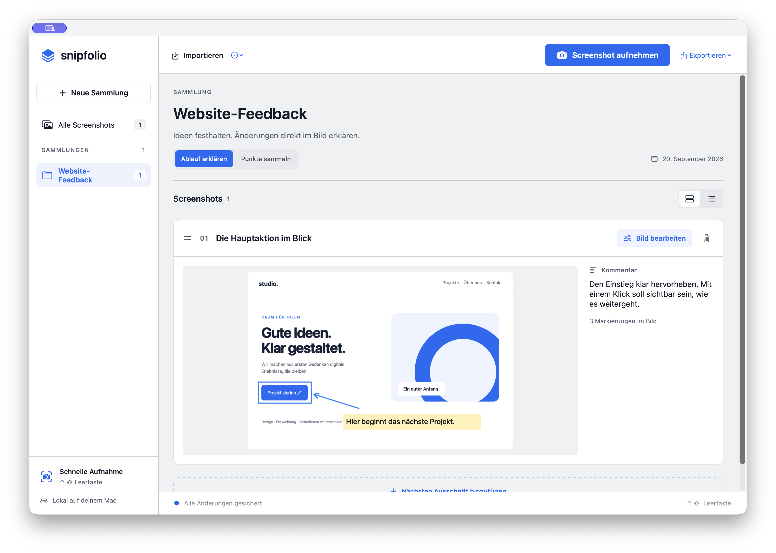Switch to Punkte sammeln mode

[x=266, y=159]
